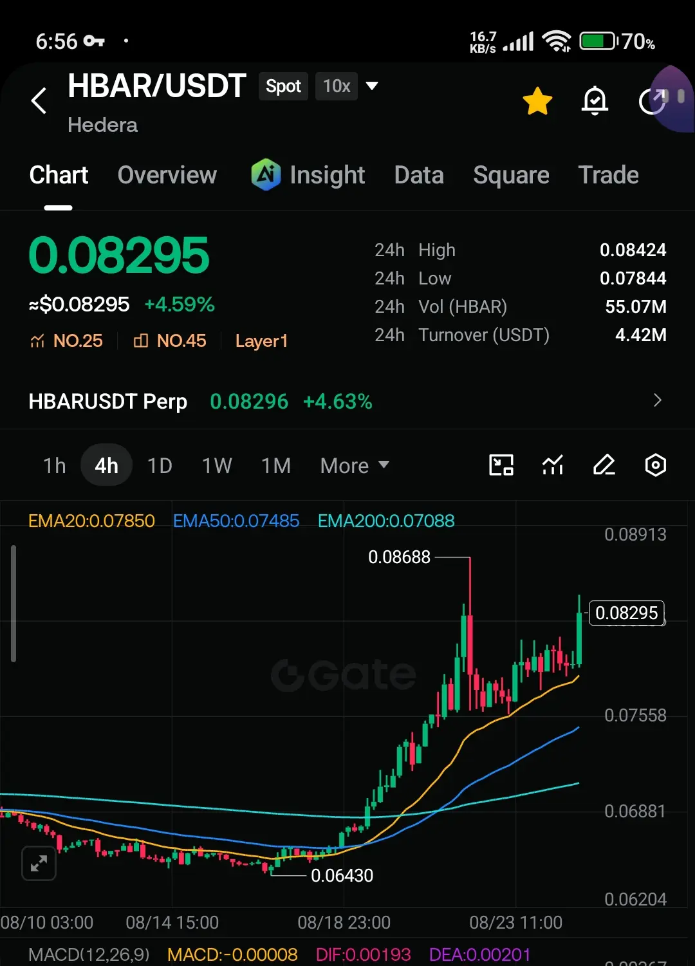The image size is (695, 966).
Task: Tap the VPN key status icon
Action: [94, 41]
